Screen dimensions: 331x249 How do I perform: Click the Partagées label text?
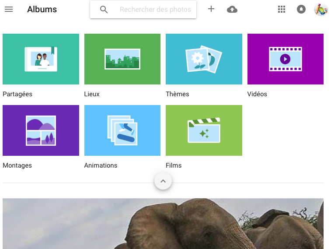pos(17,94)
